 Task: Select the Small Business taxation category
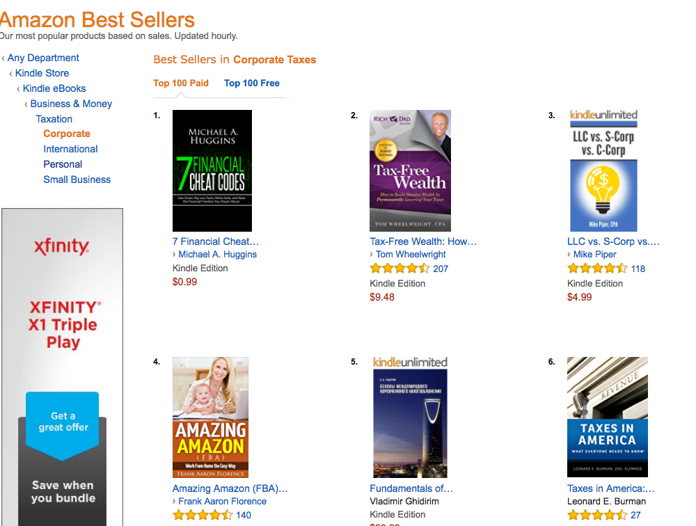77,180
